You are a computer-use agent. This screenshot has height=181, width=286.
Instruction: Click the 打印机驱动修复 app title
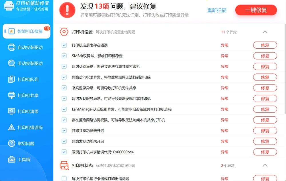click(33, 3)
